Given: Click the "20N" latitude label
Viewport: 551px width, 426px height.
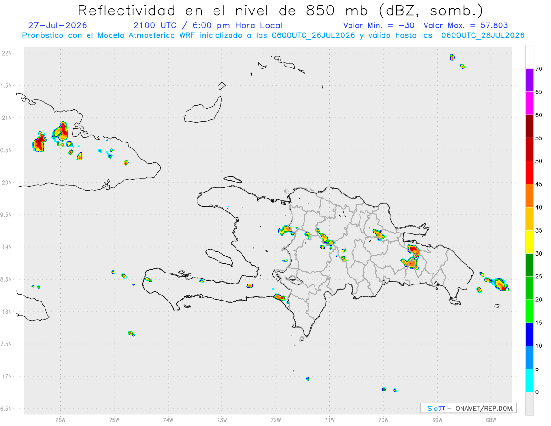Looking at the screenshot, I should [x=8, y=182].
